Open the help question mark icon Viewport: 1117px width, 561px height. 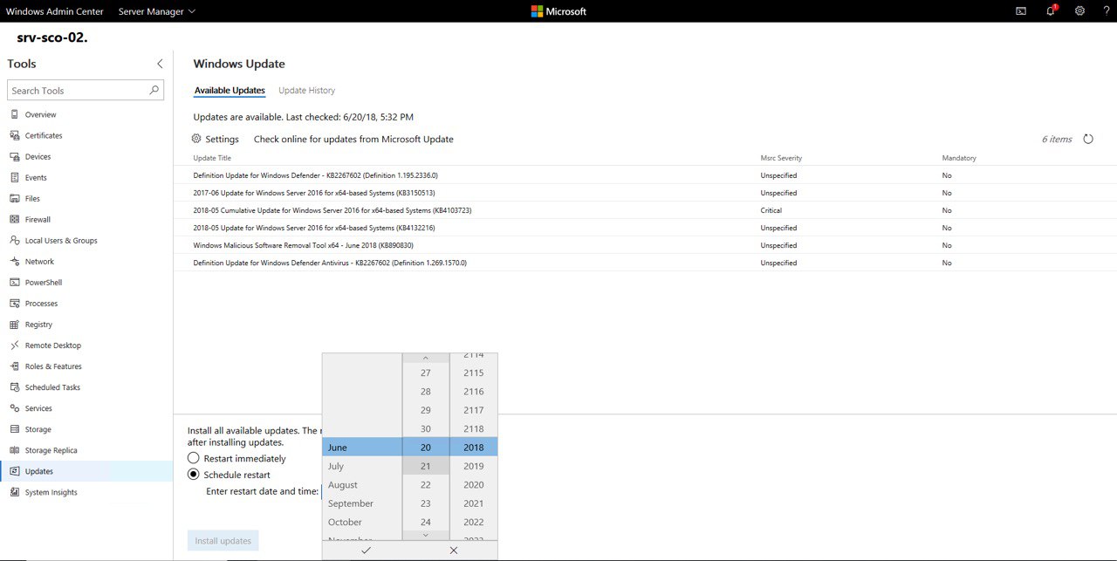(1106, 11)
